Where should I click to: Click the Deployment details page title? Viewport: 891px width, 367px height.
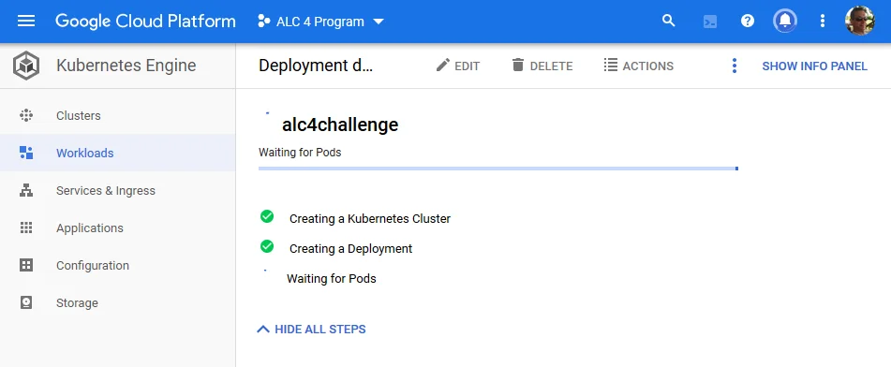click(316, 66)
